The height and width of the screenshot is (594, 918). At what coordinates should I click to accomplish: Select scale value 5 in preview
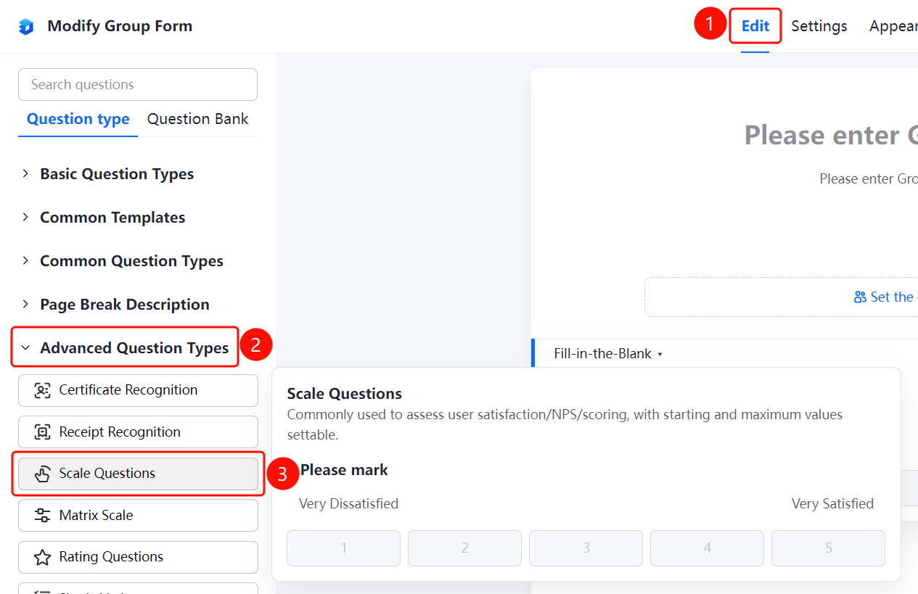828,548
